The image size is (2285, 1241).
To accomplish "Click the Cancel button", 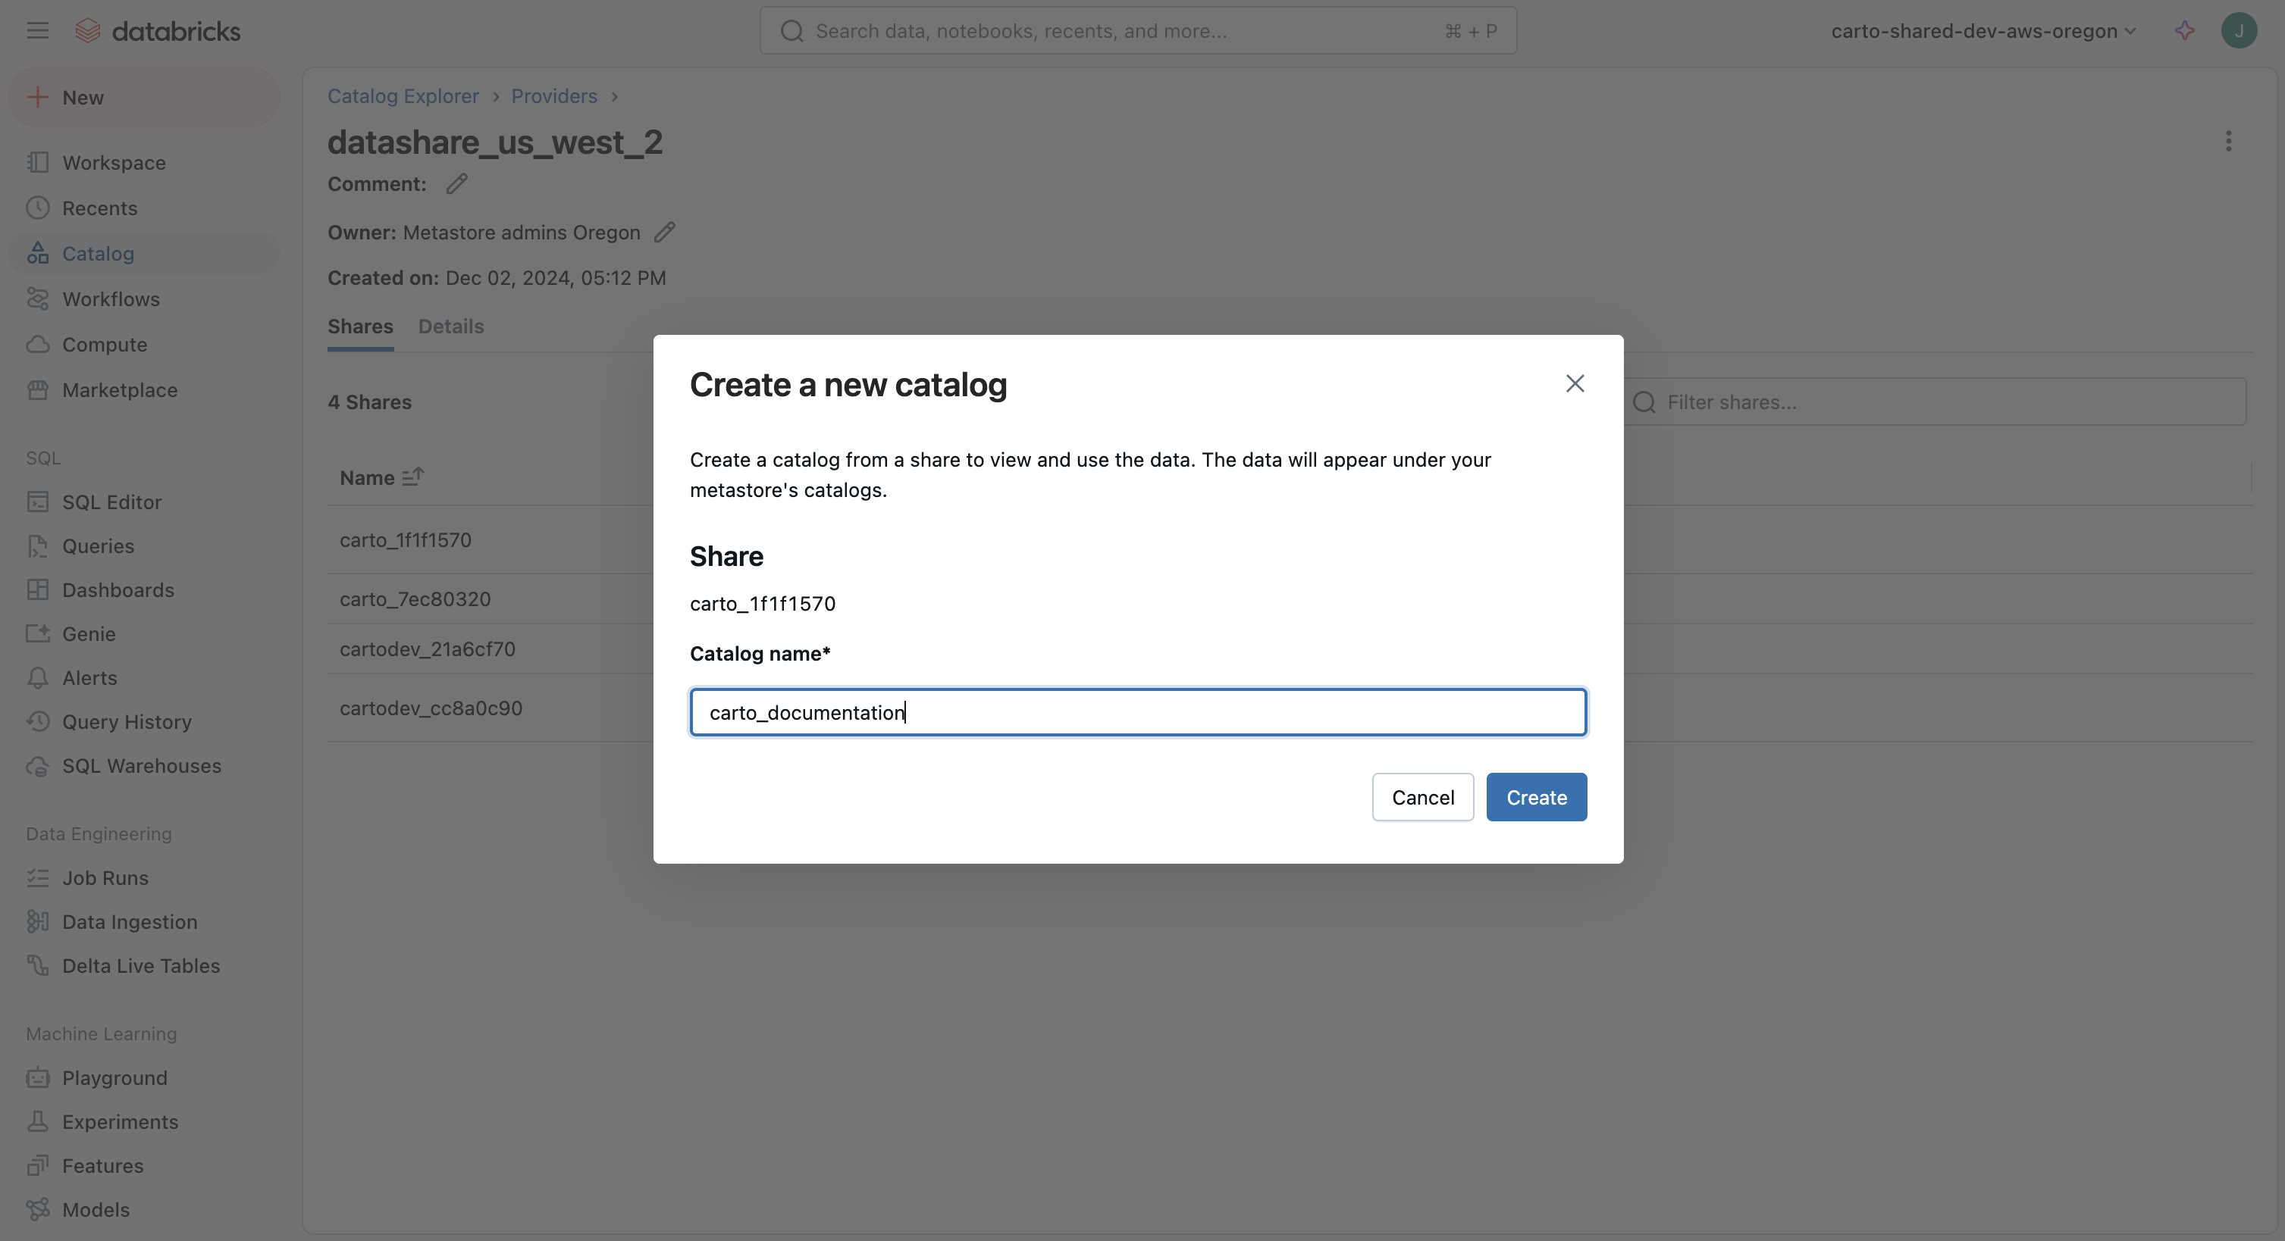I will coord(1422,797).
